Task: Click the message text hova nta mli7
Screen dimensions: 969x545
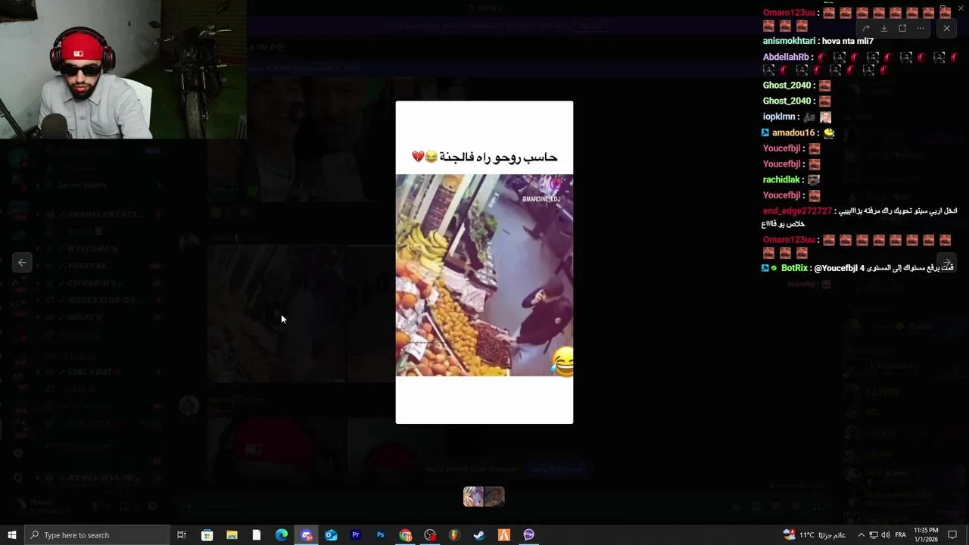Action: click(x=848, y=41)
